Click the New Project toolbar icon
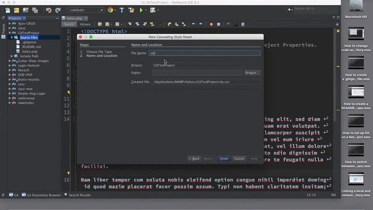This screenshot has width=373, height=210. [x=16, y=10]
